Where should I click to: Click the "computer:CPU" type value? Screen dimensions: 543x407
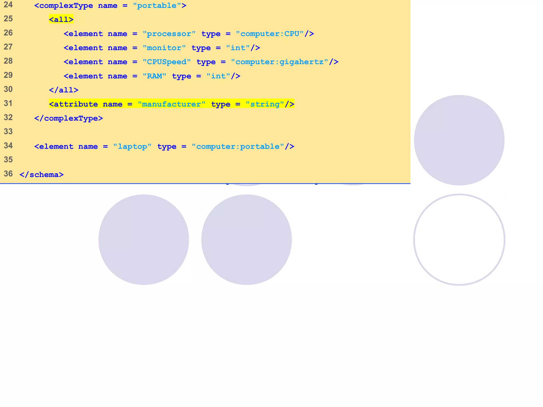(270, 34)
